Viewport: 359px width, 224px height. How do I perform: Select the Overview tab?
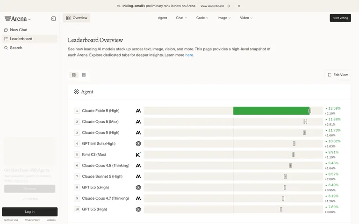(x=77, y=18)
